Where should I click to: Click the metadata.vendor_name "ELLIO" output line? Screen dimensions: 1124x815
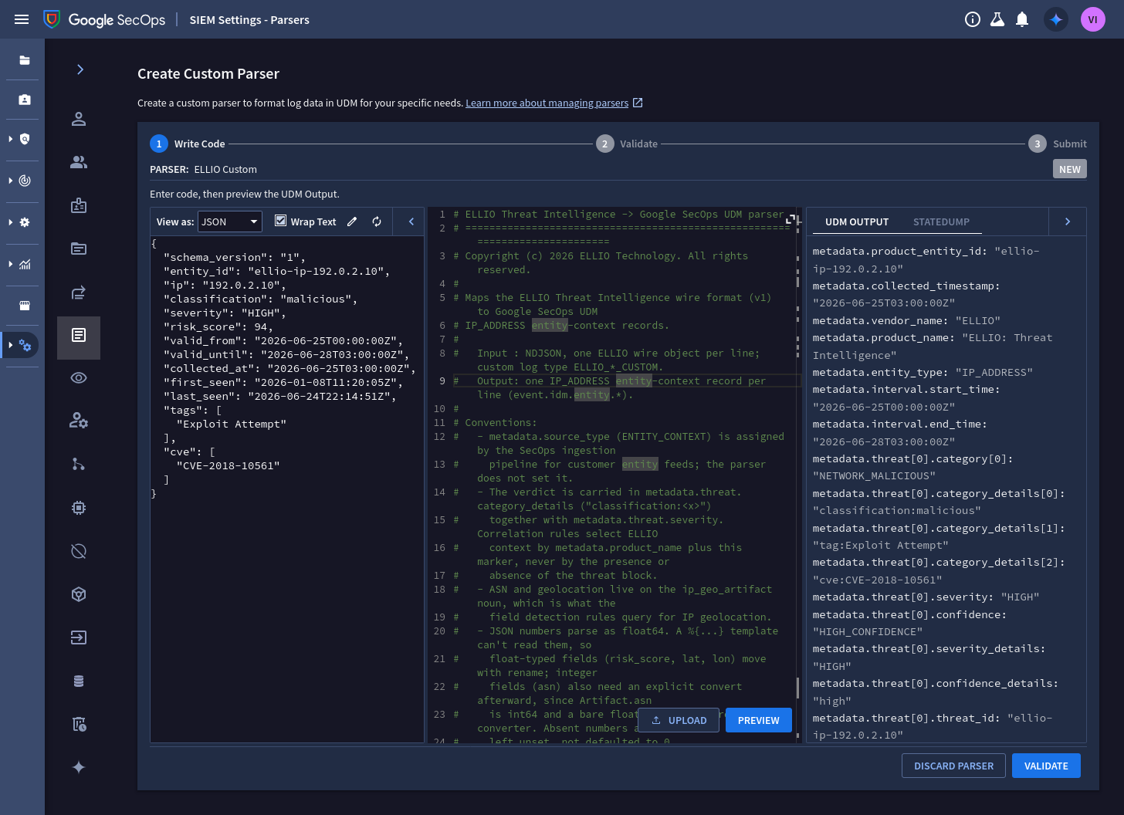pos(906,320)
